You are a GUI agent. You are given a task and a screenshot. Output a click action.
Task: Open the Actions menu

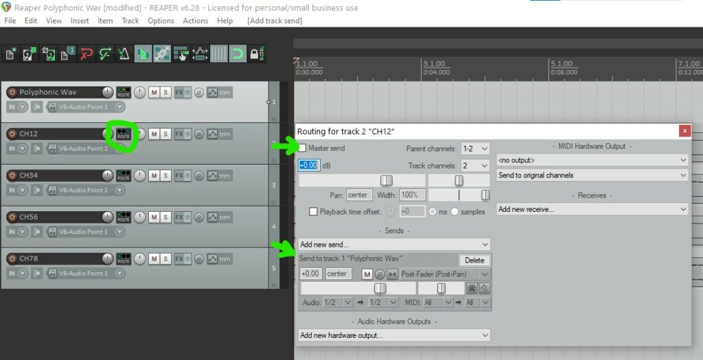pyautogui.click(x=196, y=21)
